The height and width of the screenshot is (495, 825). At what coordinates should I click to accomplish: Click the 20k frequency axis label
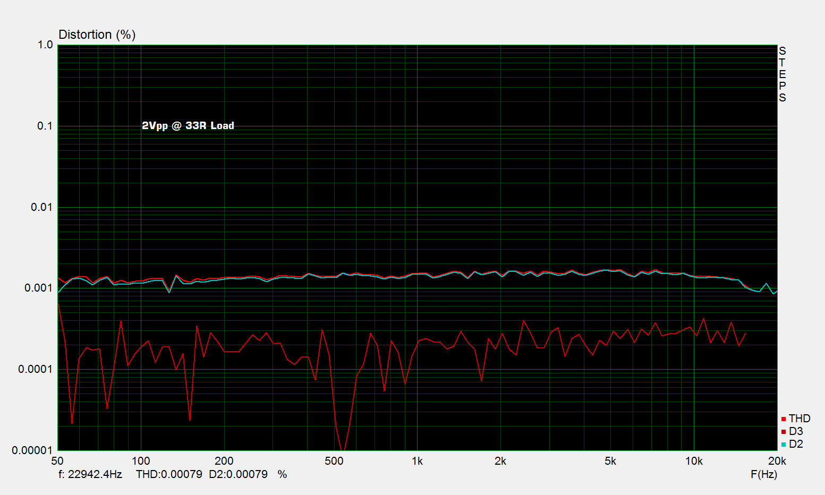click(777, 461)
